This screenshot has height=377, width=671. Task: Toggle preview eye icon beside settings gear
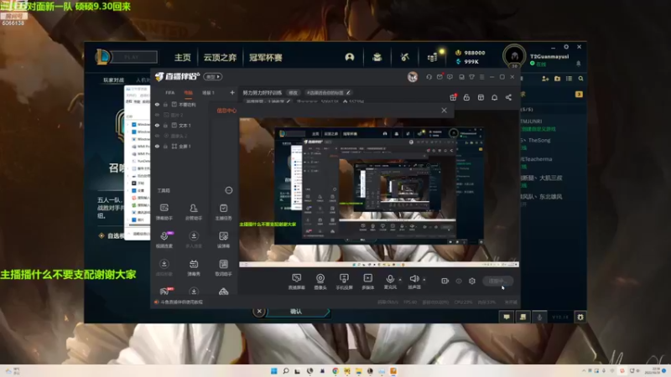tap(459, 281)
